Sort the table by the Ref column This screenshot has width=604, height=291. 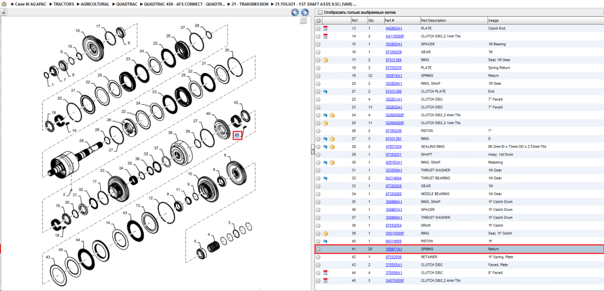(358, 20)
